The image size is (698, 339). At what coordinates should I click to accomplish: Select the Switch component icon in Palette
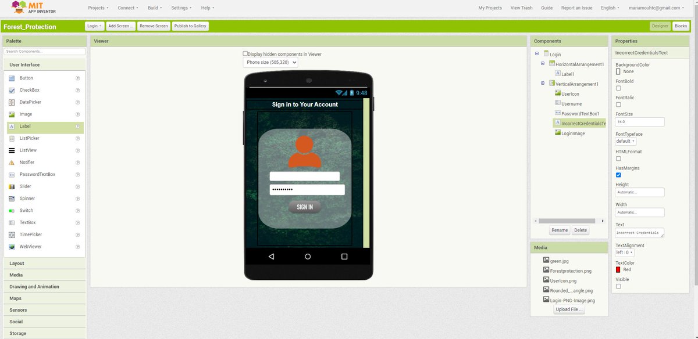12,211
